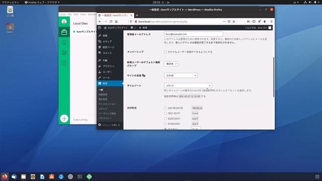Open the timezone dropdown showing UTC+0
The width and height of the screenshot is (322, 181).
coord(188,85)
